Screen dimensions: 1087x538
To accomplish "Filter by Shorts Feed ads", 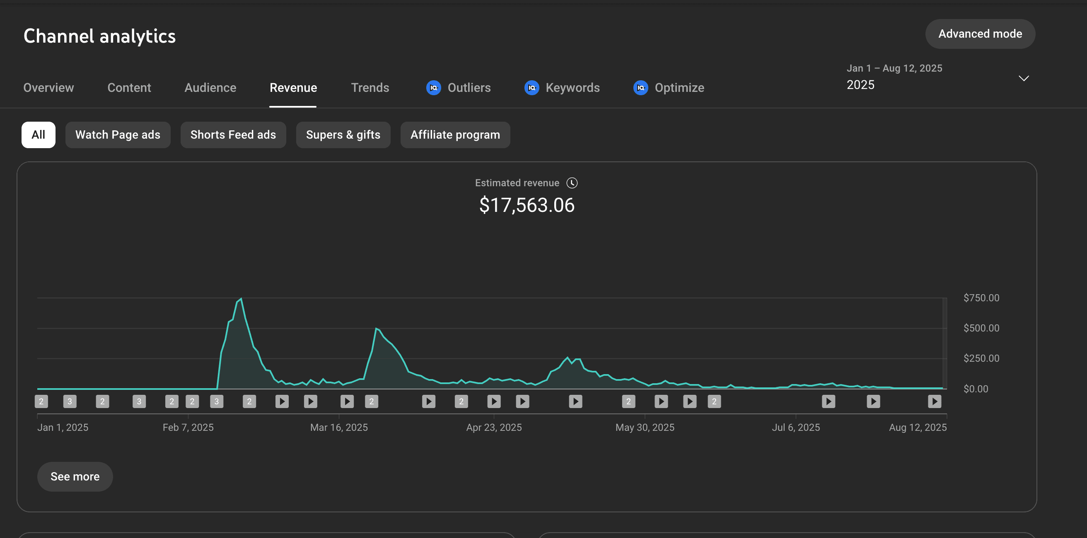I will coord(233,135).
